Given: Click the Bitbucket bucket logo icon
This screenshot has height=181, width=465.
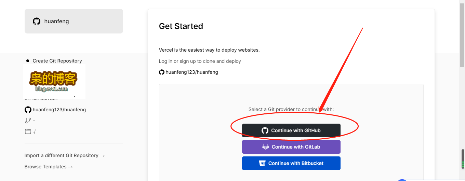Looking at the screenshot, I should (263, 163).
